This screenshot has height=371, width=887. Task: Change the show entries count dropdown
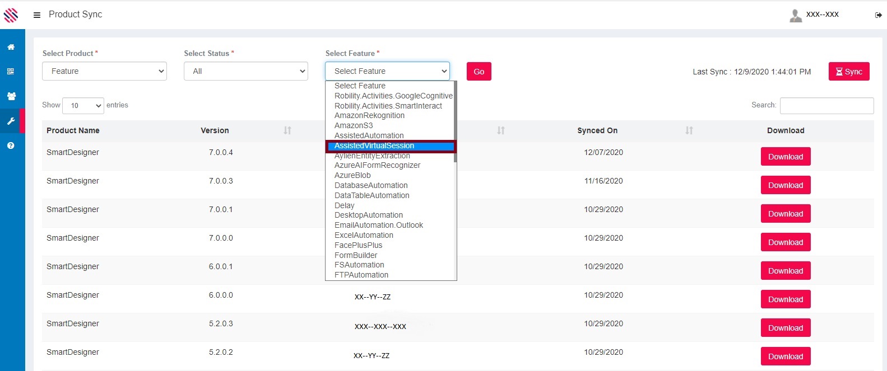tap(83, 105)
